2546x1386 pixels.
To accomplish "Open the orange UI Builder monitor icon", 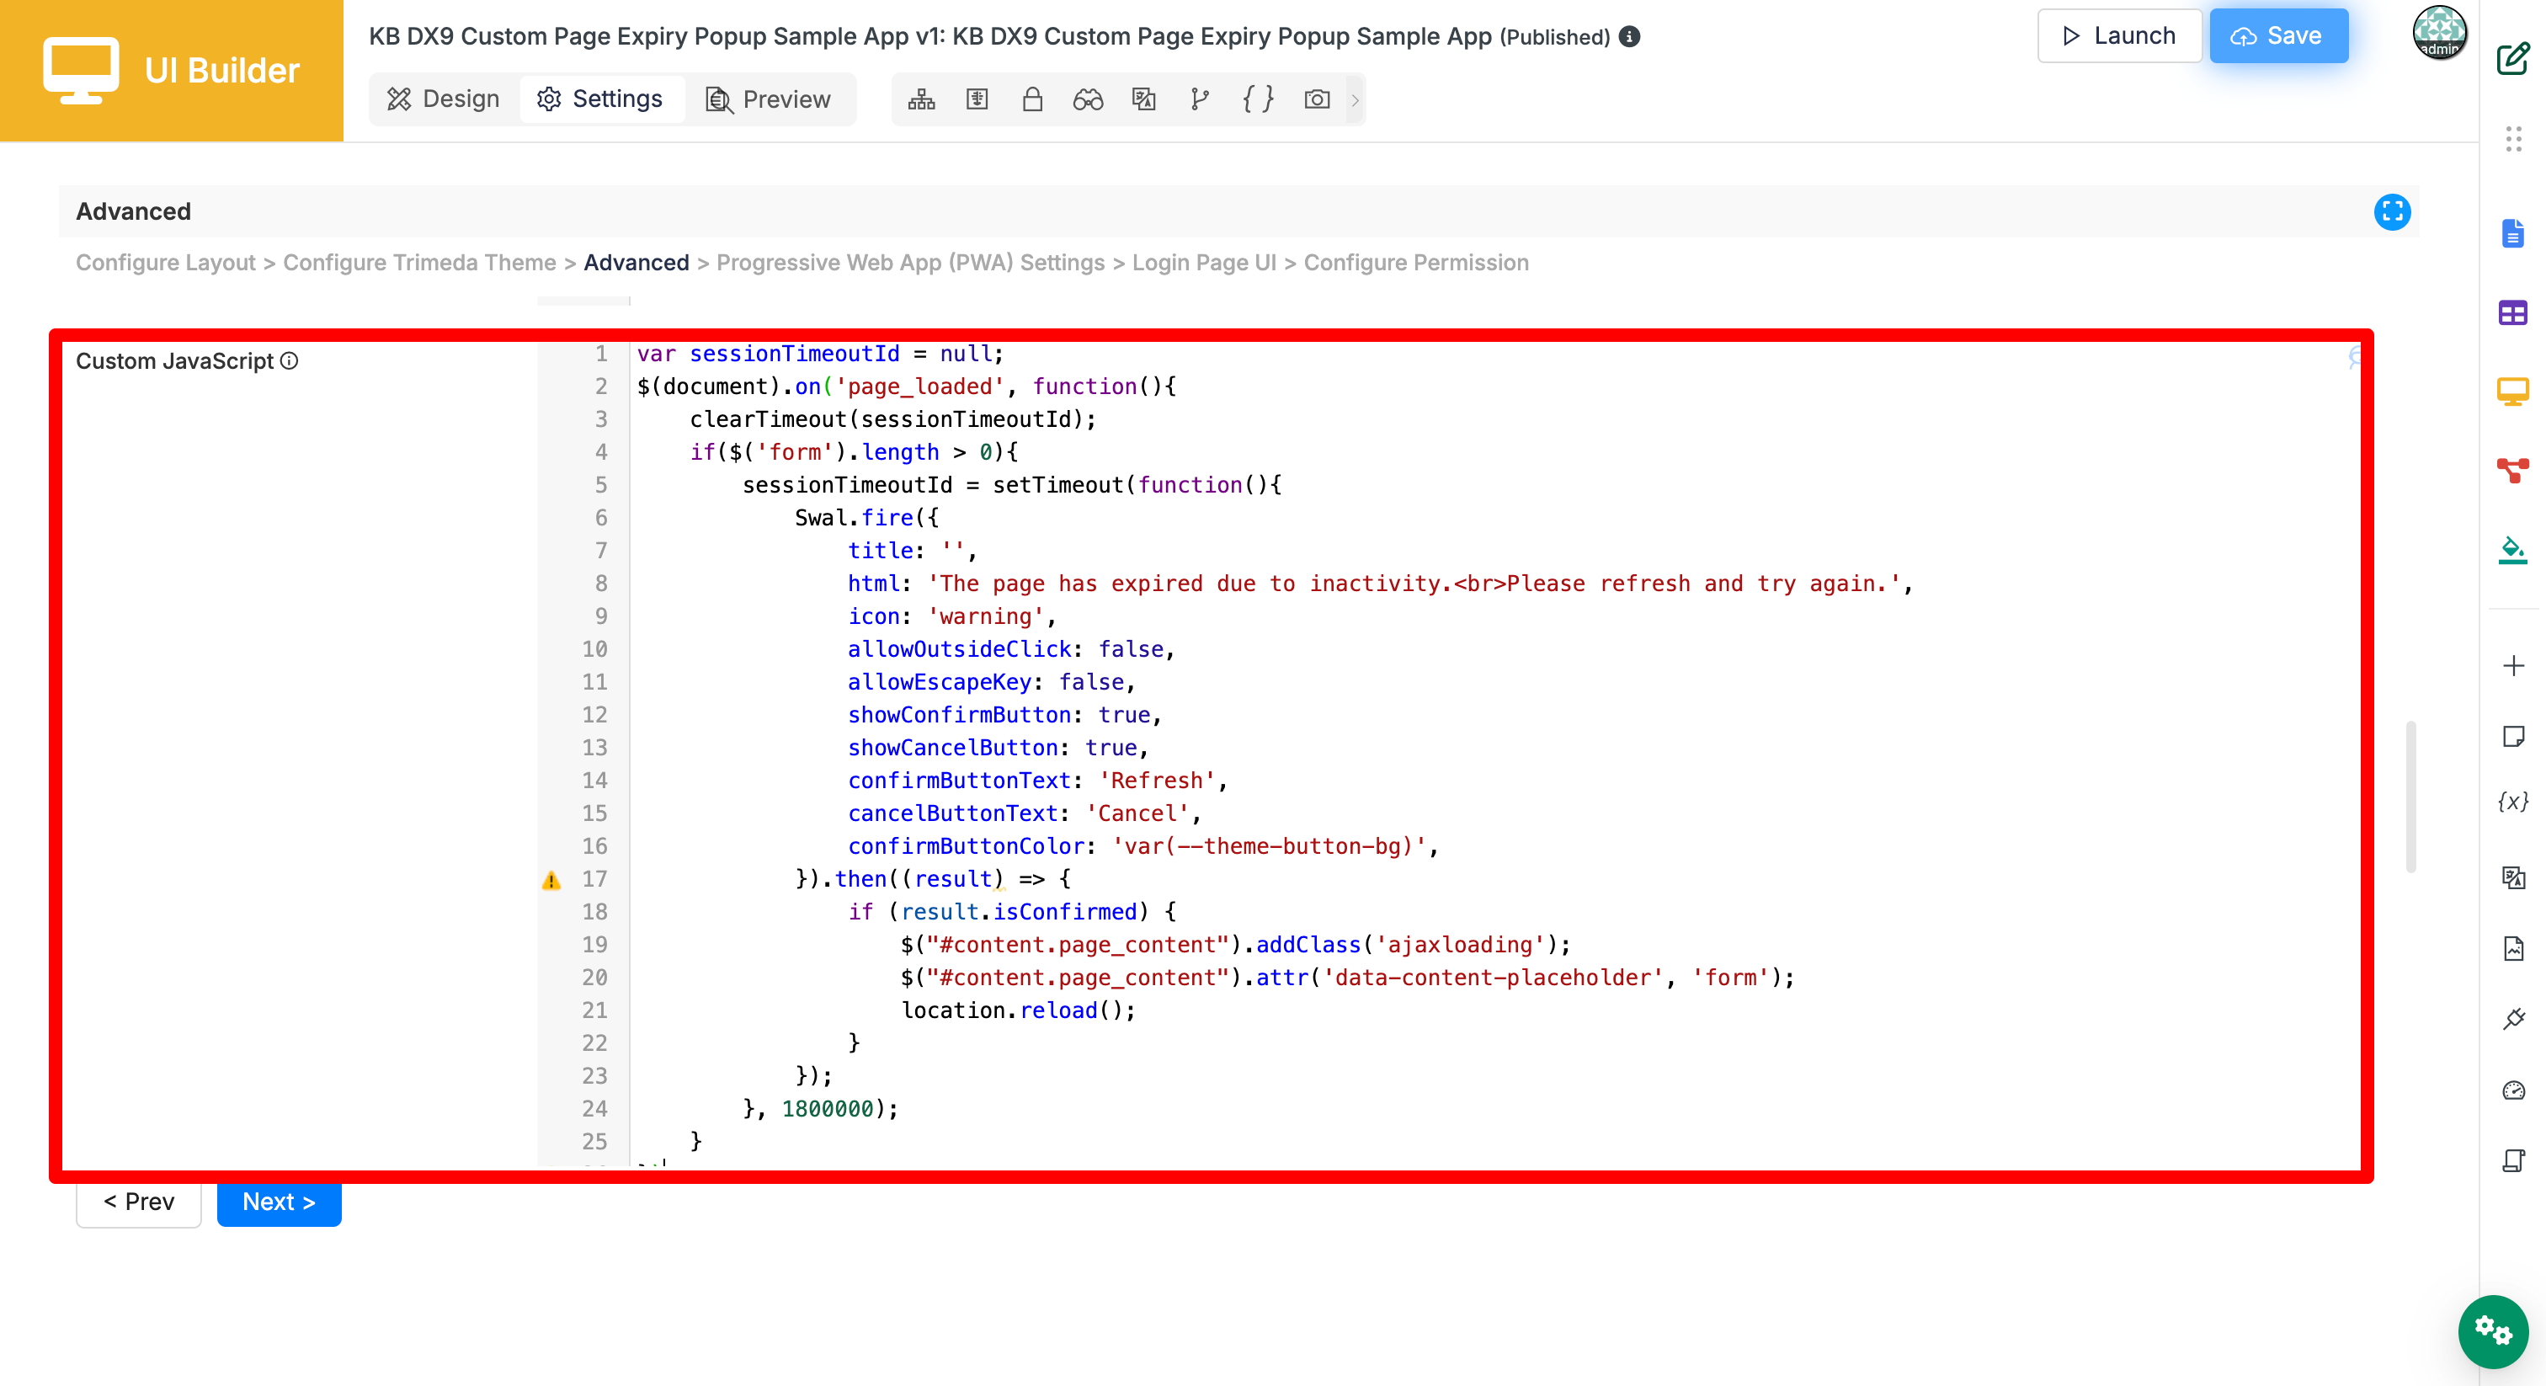I will pyautogui.click(x=2513, y=392).
